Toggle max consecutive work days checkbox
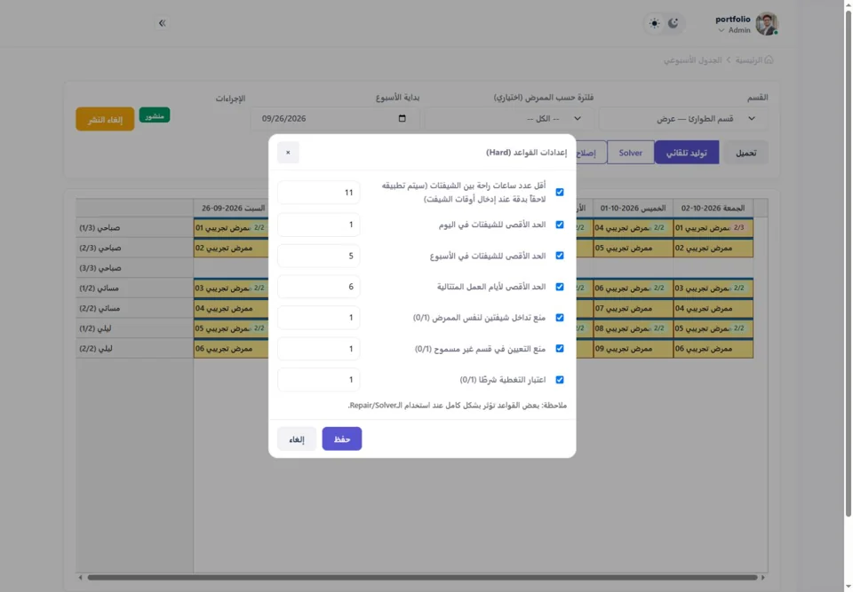The height and width of the screenshot is (592, 853). 560,287
